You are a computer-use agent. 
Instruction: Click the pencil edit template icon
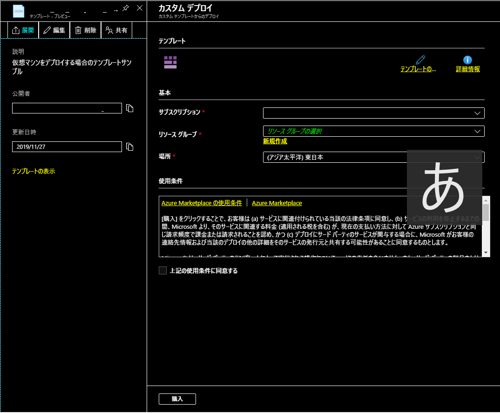[420, 60]
